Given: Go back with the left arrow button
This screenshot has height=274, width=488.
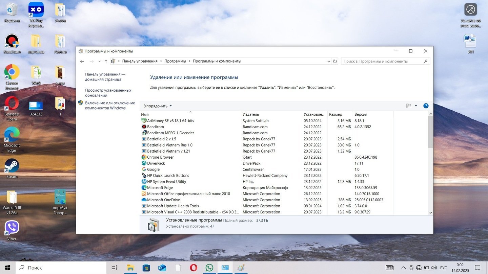Looking at the screenshot, I should [82, 61].
